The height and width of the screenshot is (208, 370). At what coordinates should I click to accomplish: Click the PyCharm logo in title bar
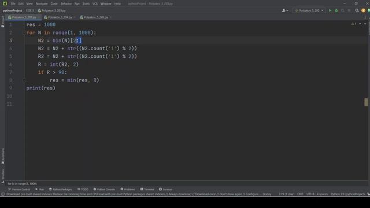pyautogui.click(x=5, y=3)
